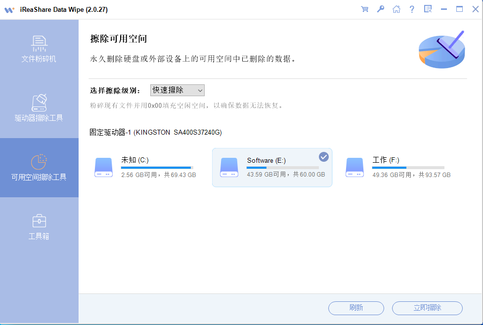Switch to 驱动器擦除工具 tab

point(39,108)
